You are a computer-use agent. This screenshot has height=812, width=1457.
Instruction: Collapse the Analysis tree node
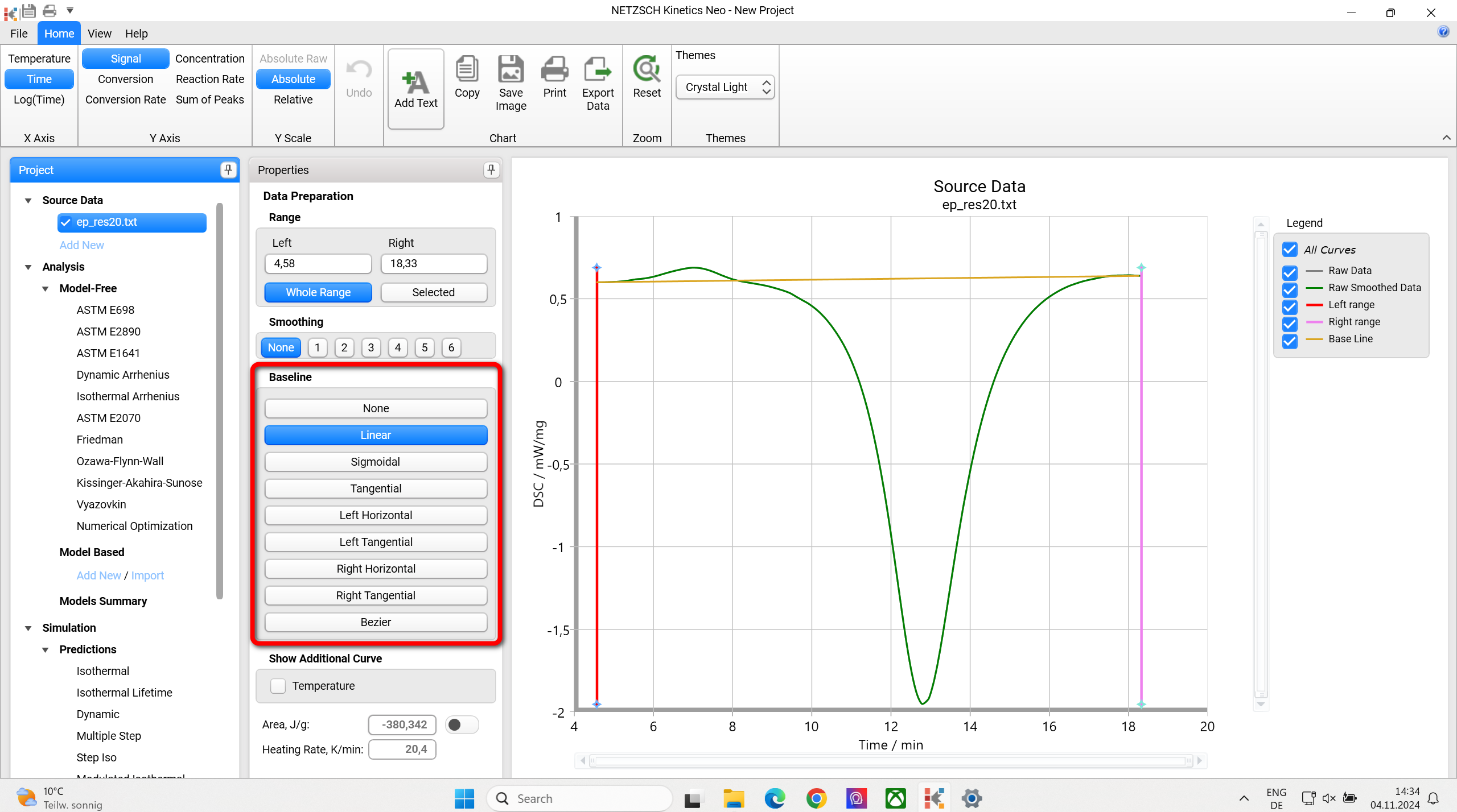click(x=28, y=267)
